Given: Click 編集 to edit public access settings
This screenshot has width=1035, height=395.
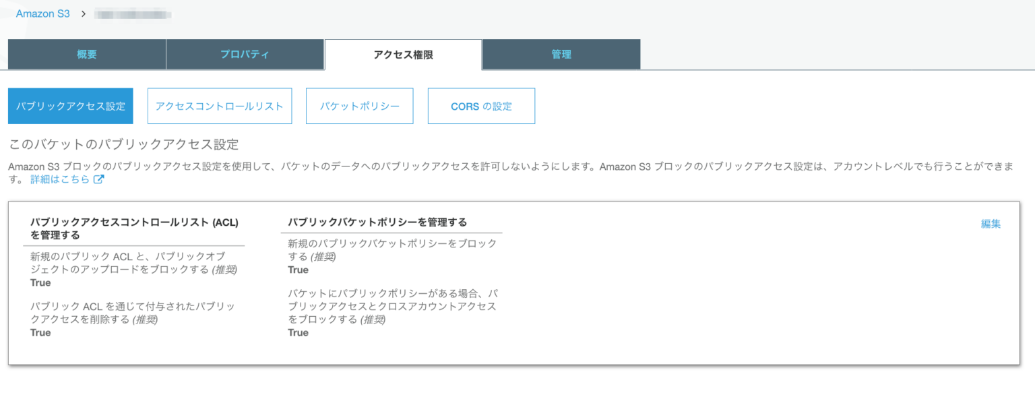Looking at the screenshot, I should point(991,222).
